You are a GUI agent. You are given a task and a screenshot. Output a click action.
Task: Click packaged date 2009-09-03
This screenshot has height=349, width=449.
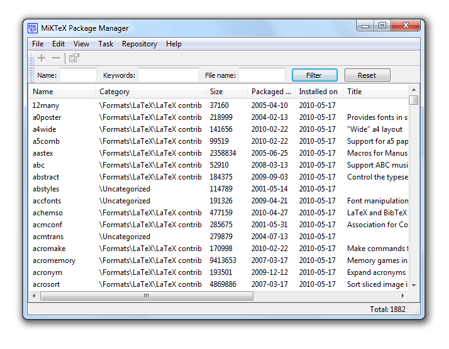coord(269,177)
